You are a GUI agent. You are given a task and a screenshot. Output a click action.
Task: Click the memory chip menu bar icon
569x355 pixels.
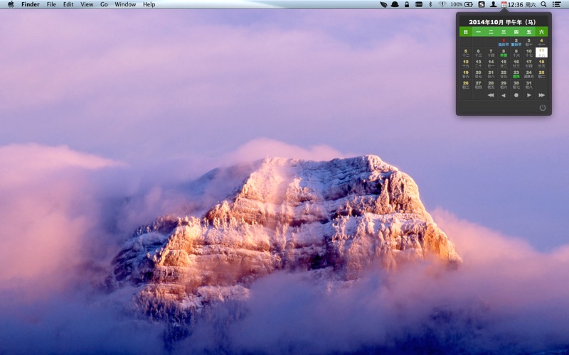[418, 4]
